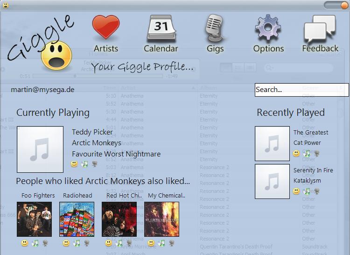Click the music note icon below Radiohead cover
Screen dimensions: 350x255
pos(77,243)
